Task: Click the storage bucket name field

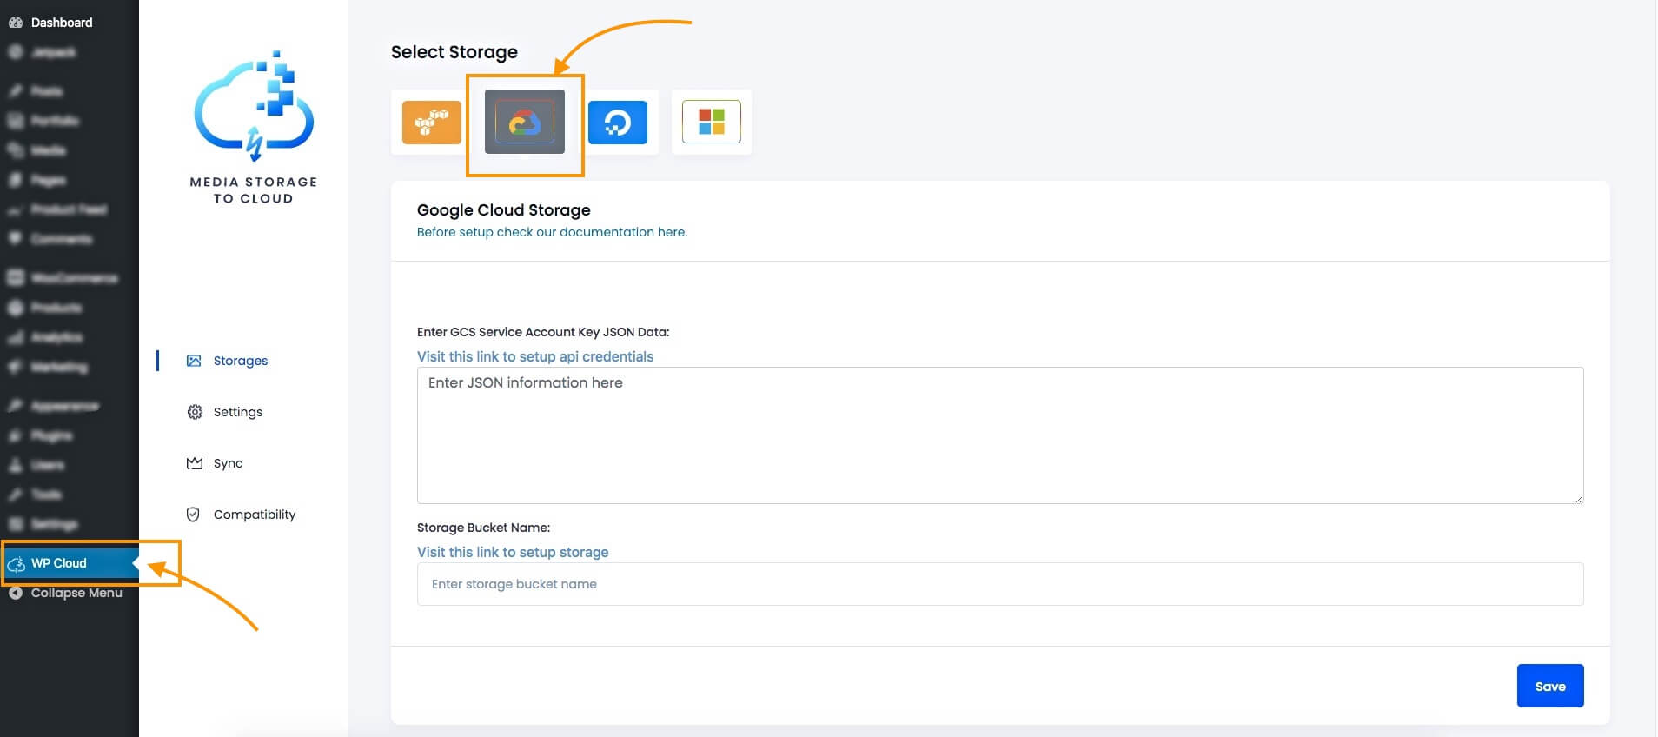Action: pyautogui.click(x=999, y=584)
